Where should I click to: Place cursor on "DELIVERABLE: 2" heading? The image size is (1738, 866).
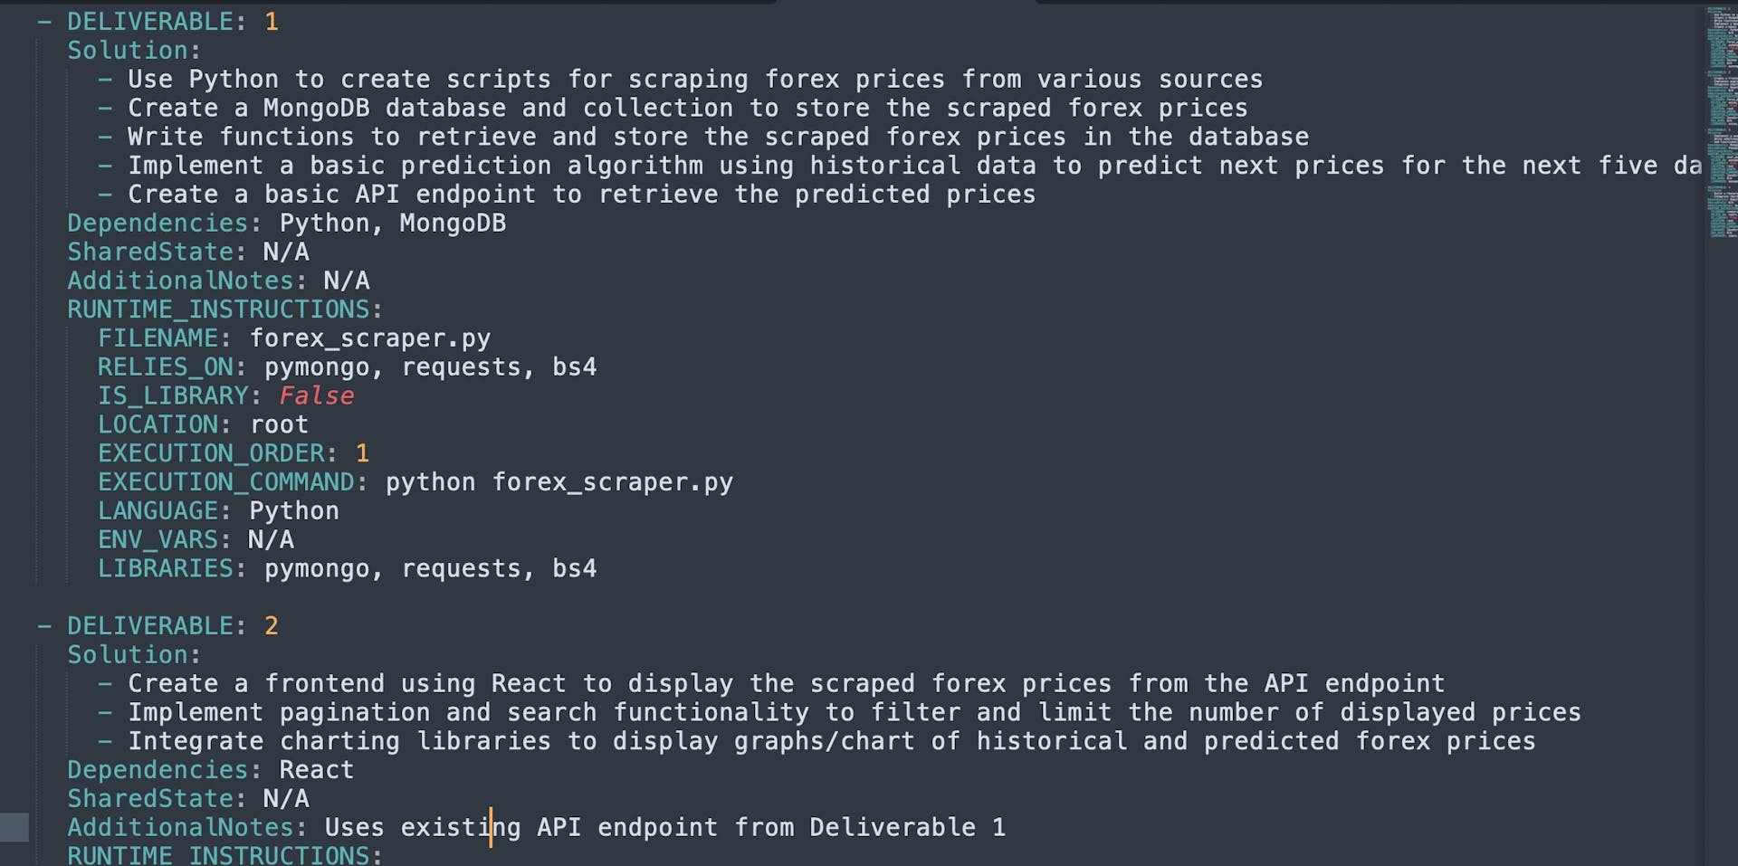coord(172,626)
